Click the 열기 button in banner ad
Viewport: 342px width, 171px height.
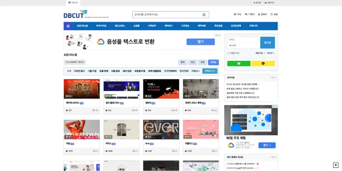click(201, 42)
